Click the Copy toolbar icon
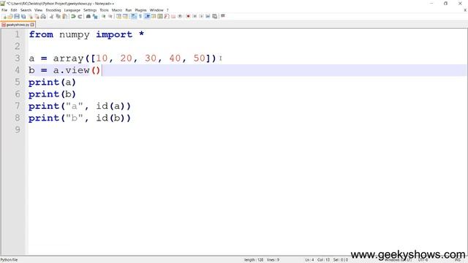Image resolution: width=468 pixels, height=263 pixels. point(58,16)
